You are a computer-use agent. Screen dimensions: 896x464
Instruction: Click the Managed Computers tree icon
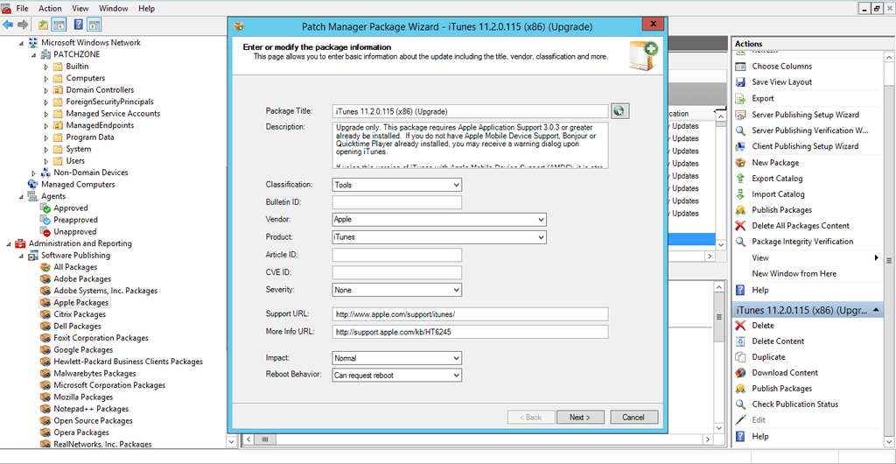coord(33,184)
